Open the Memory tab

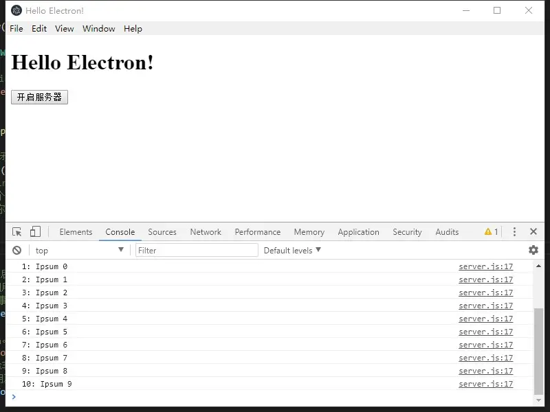click(309, 232)
